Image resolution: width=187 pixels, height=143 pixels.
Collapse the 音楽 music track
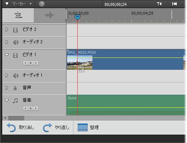click(x=7, y=100)
